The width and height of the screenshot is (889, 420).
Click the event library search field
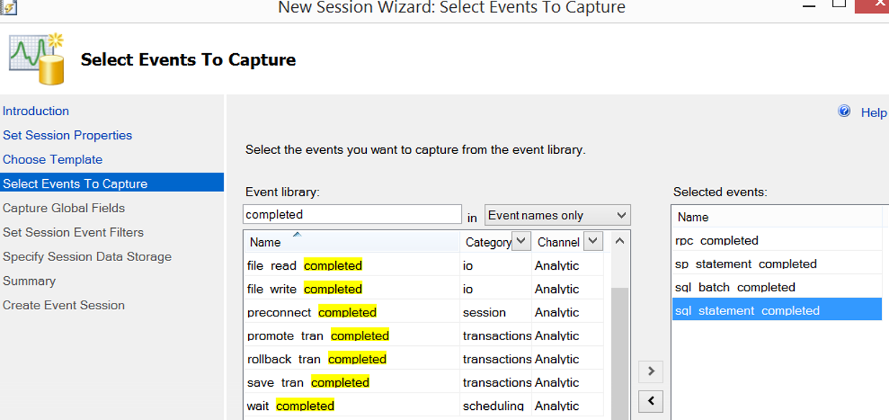coord(352,214)
